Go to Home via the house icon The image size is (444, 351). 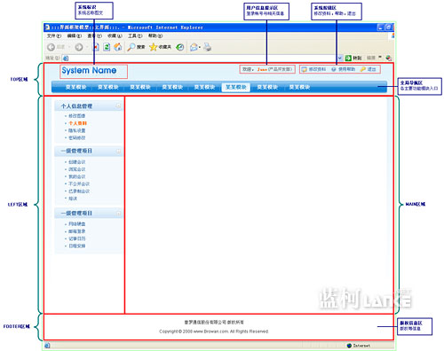[118, 47]
